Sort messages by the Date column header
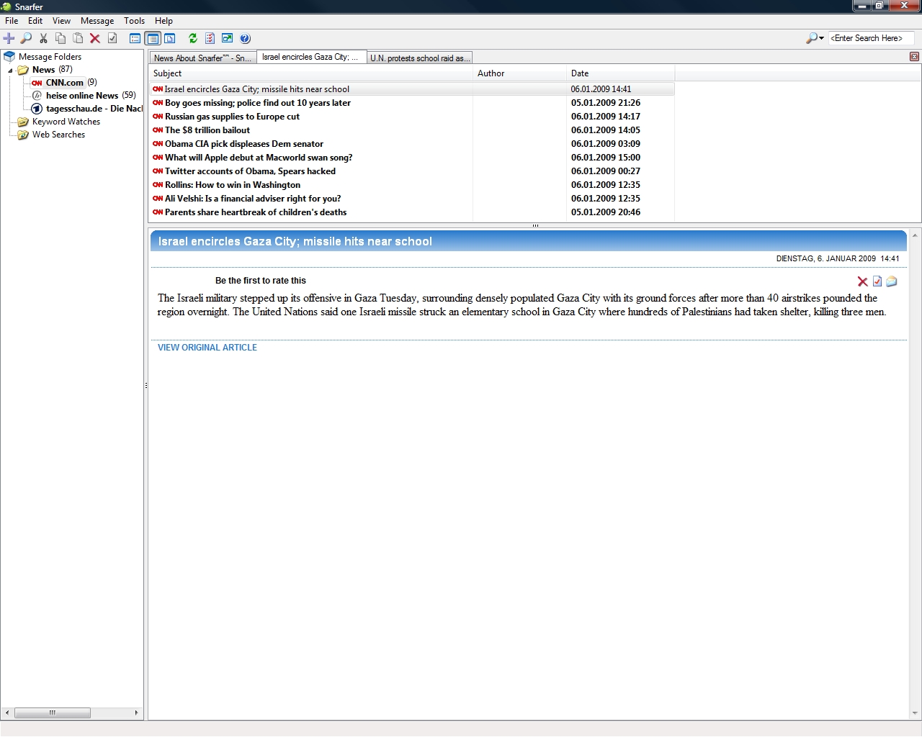The width and height of the screenshot is (922, 737). click(x=580, y=73)
